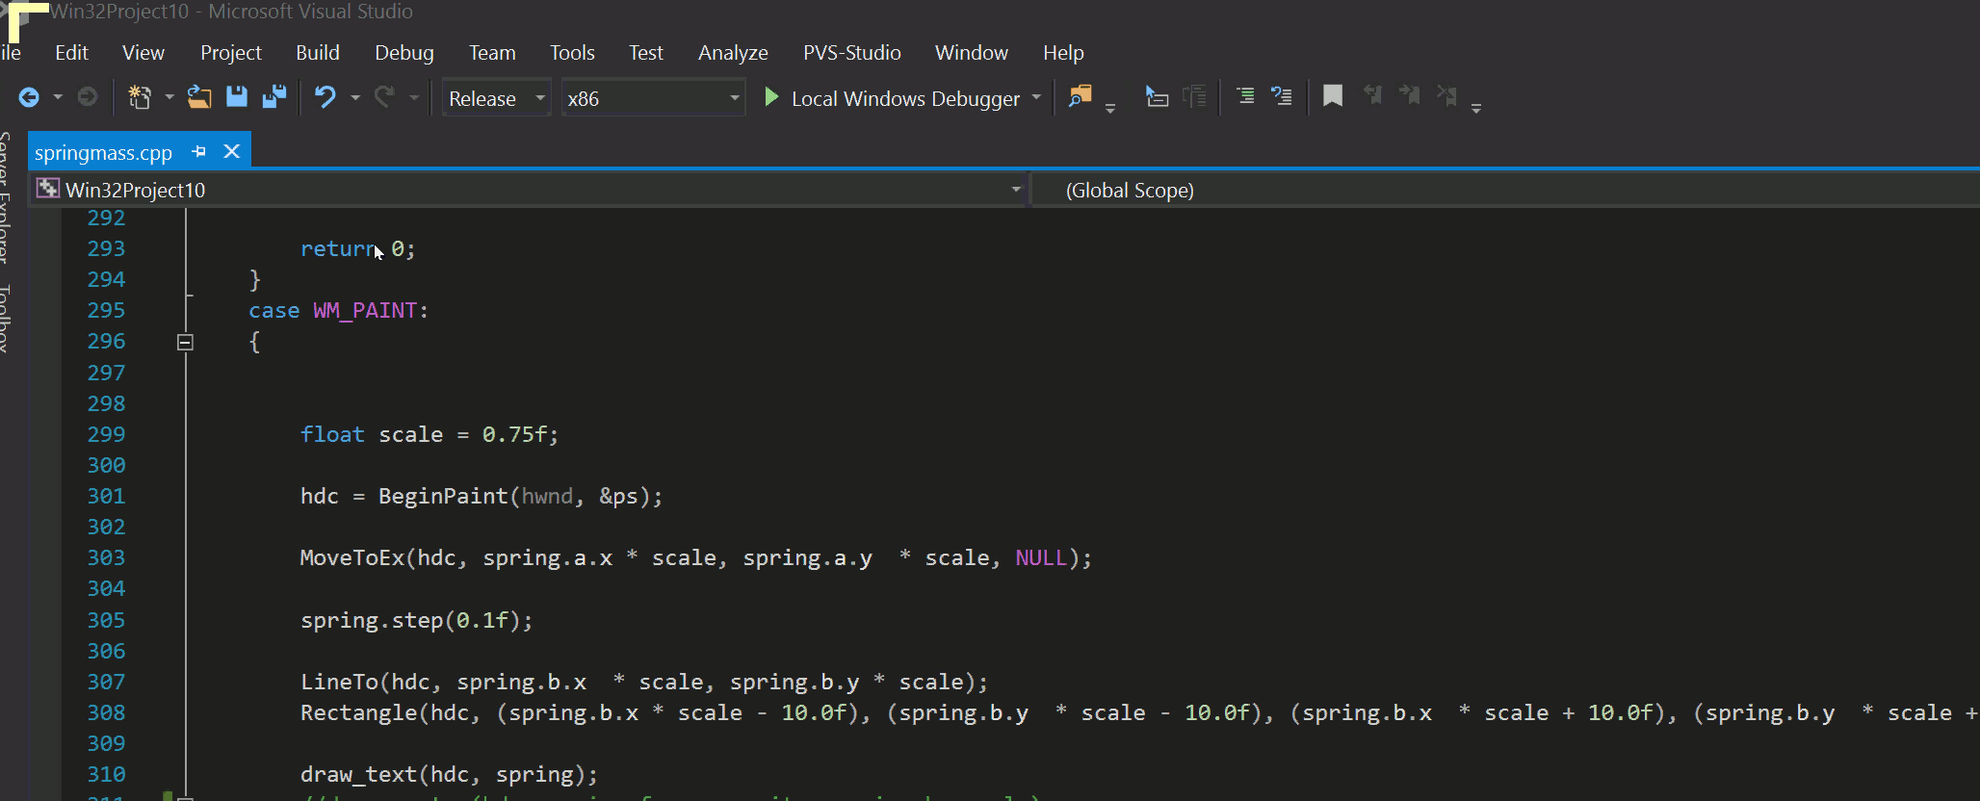Clear all bookmarks with the toolbar icon
The height and width of the screenshot is (801, 1980).
pos(1446,95)
